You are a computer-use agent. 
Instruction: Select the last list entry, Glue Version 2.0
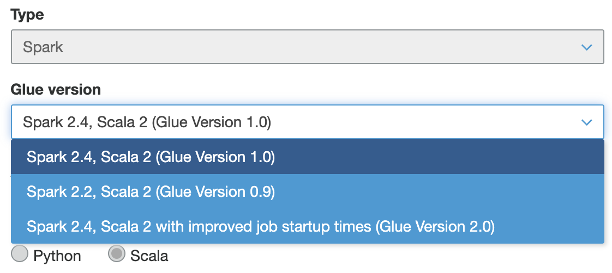(308, 226)
